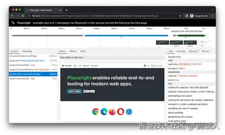
Task: Click strict true parameter value
Action: (177, 80)
